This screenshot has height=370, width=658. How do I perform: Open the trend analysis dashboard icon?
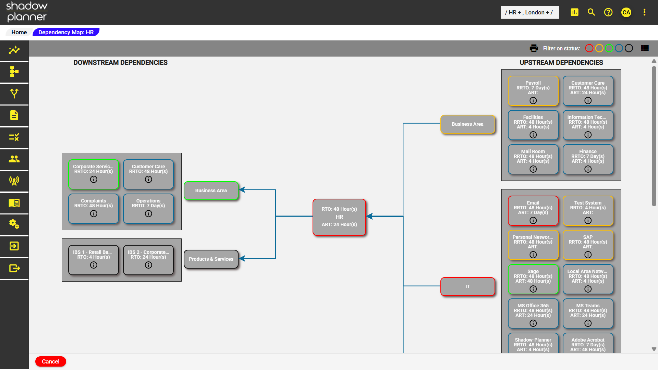[x=14, y=50]
